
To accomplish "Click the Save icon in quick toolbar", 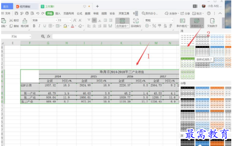I will pos(16,13).
